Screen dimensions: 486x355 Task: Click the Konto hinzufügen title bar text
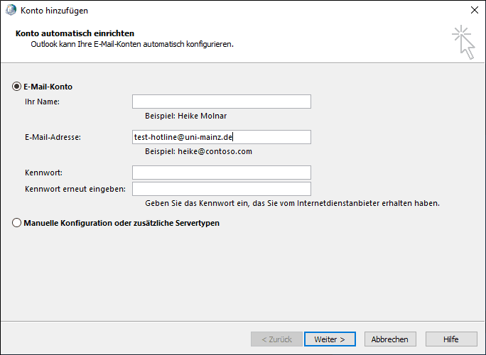pos(56,11)
